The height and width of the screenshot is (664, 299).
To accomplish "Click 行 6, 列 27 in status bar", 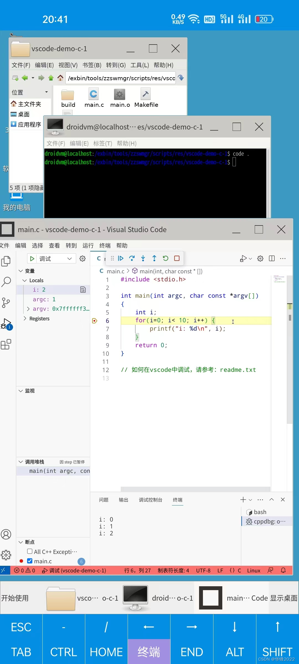I will [x=138, y=570].
